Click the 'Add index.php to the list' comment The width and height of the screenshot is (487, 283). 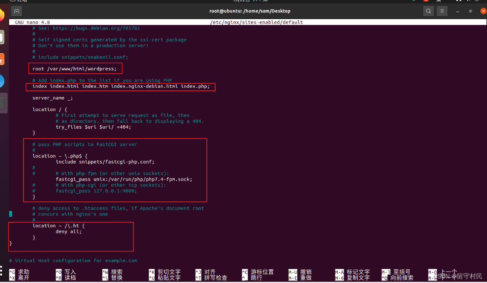pyautogui.click(x=102, y=80)
